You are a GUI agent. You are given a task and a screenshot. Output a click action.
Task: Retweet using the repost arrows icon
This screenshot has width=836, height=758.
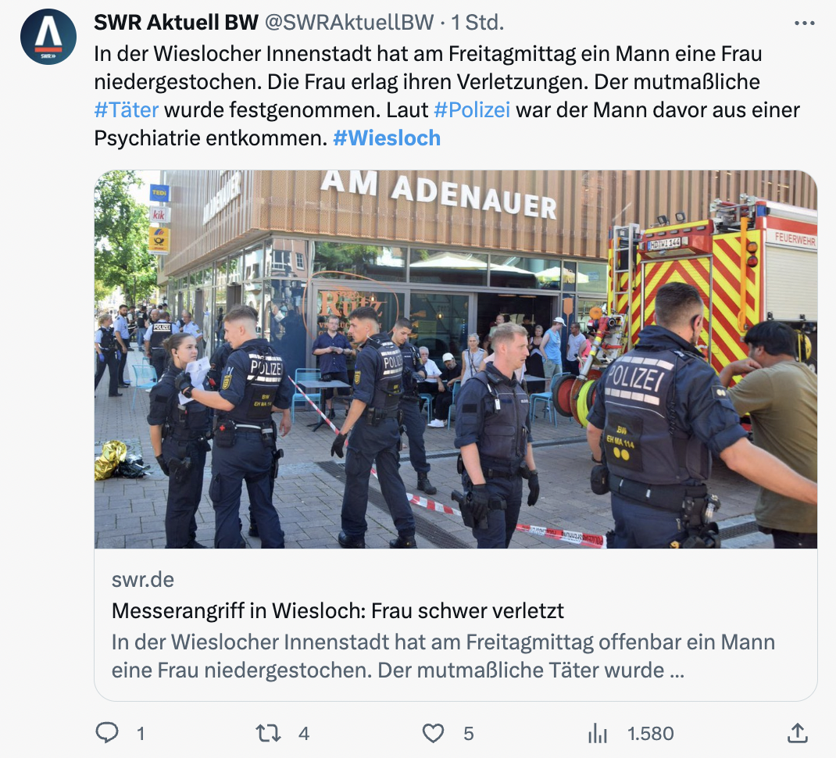(268, 733)
